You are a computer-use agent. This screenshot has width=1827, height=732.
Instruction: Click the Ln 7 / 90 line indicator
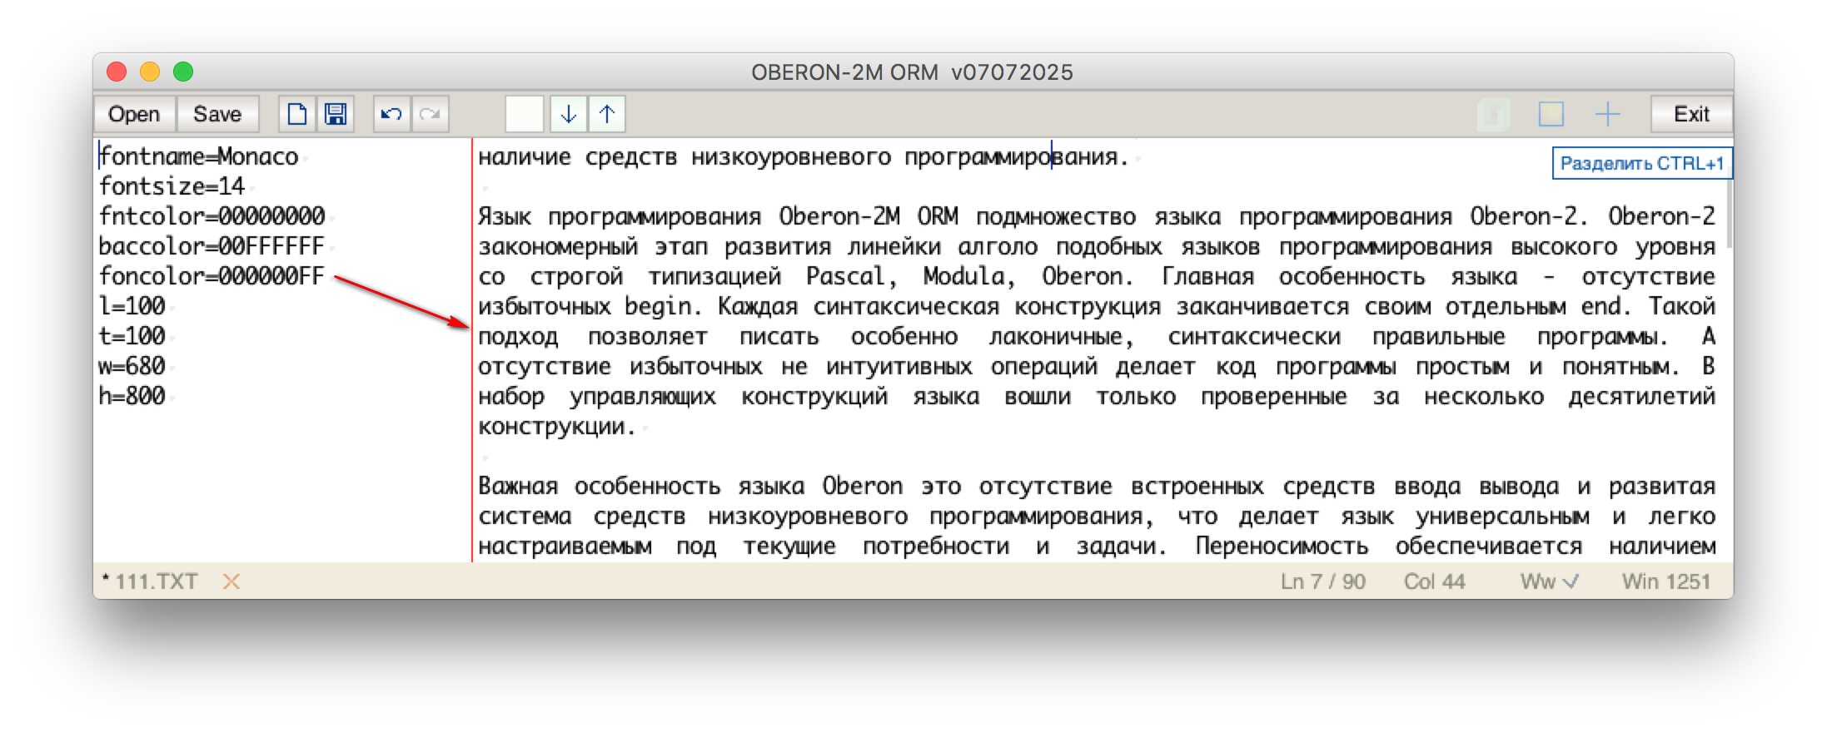[1322, 581]
